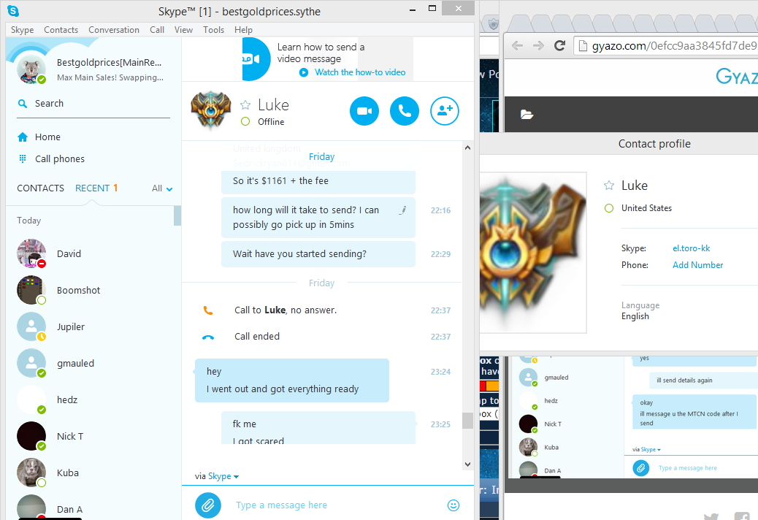Click the Add Number link
Screen dimensions: 758x520
(x=697, y=265)
